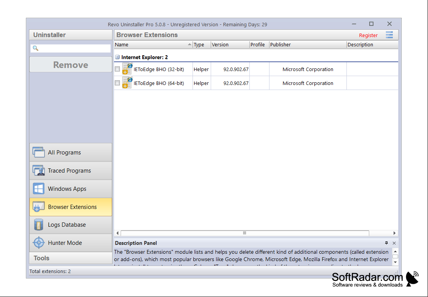Click the Browser Extensions sidebar icon
428x297 pixels.
[x=39, y=207]
